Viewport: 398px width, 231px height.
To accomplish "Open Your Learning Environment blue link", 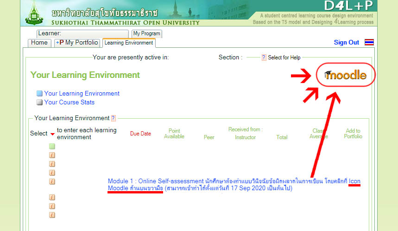I will click(82, 94).
